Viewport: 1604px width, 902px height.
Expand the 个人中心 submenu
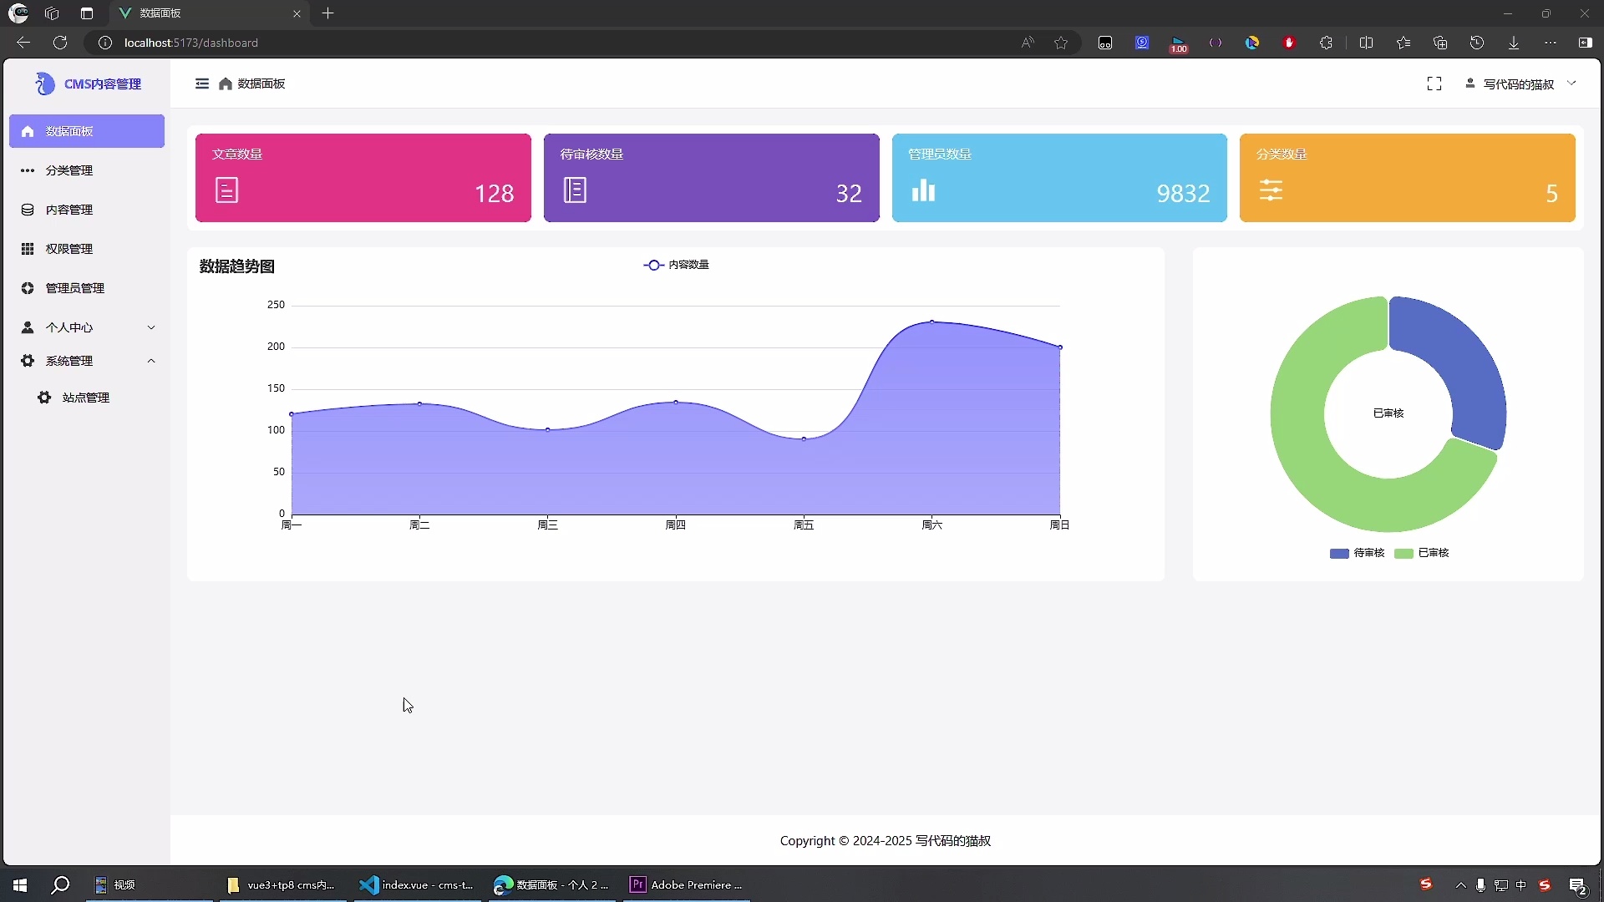point(87,327)
